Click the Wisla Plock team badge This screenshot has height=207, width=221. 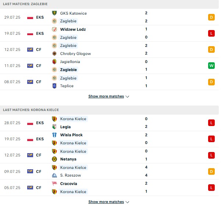pos(54,135)
